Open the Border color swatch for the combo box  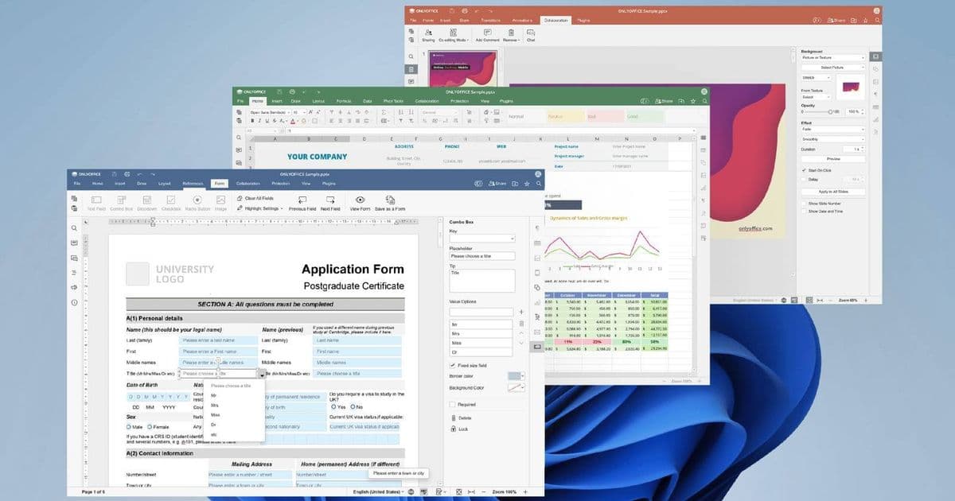(x=516, y=375)
